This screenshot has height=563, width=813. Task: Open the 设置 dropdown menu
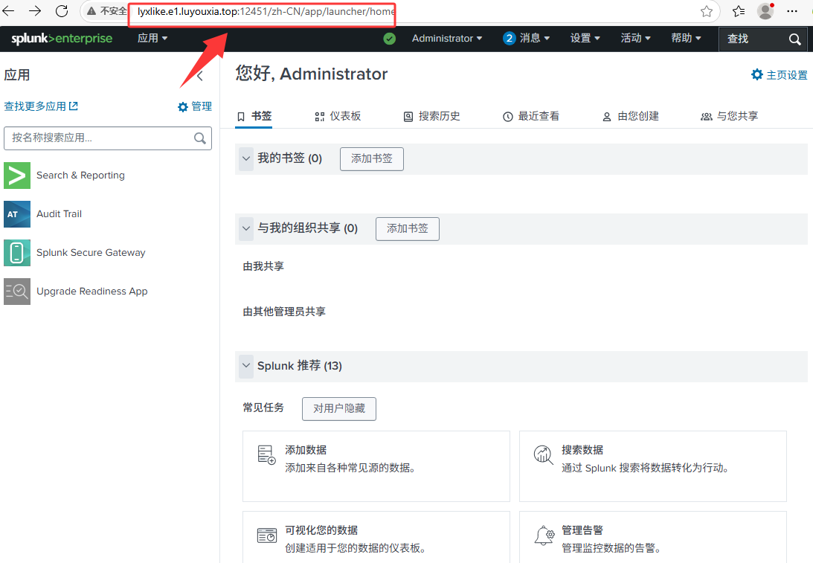click(x=585, y=39)
